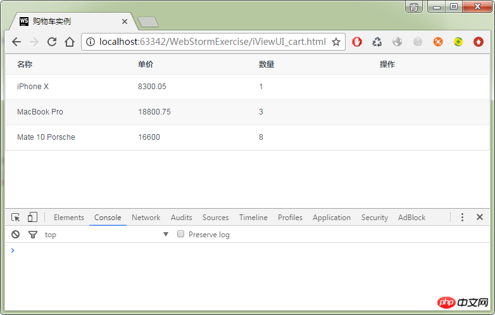The height and width of the screenshot is (315, 495).
Task: Open the Network tab
Action: (146, 218)
